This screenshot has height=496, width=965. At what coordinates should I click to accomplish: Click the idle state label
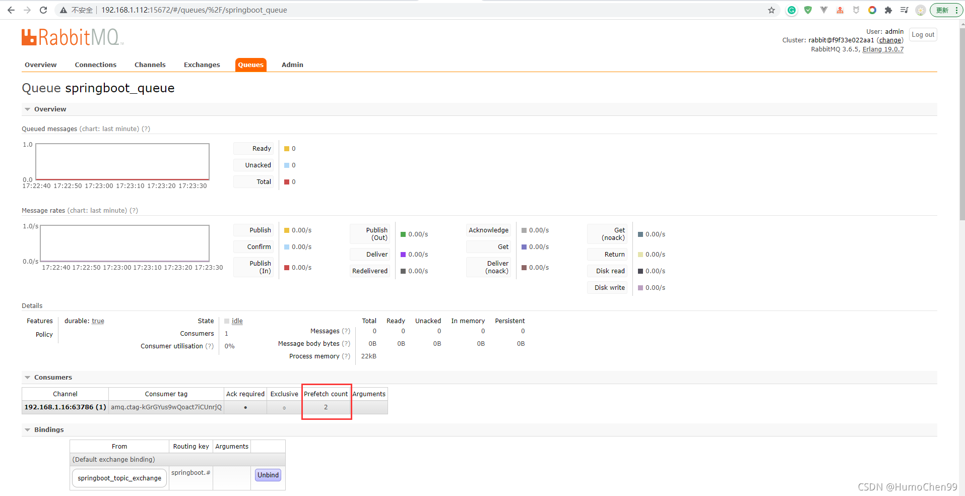237,321
